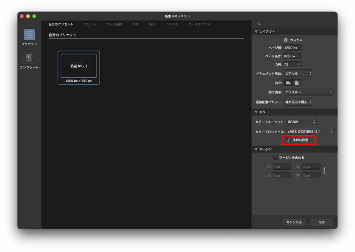Enable the マージンを含める checkbox
This screenshot has height=252, width=355.
[275, 157]
